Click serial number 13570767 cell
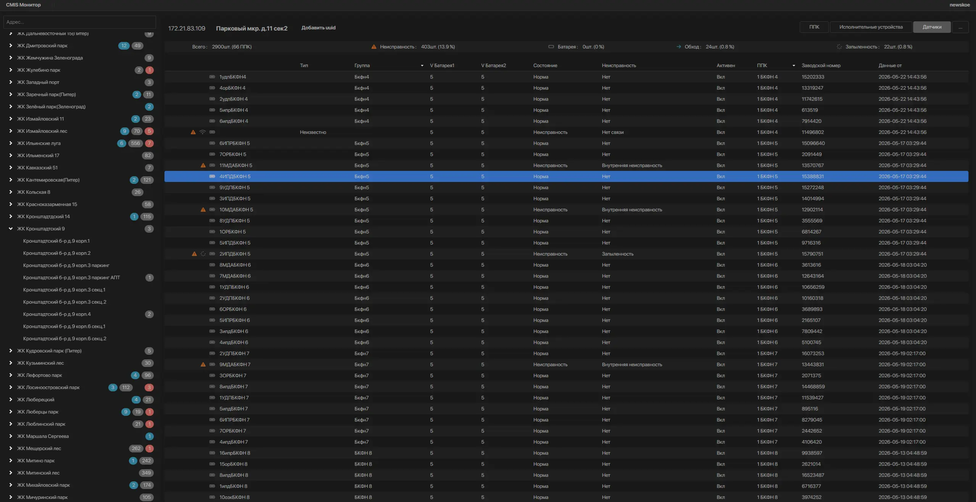This screenshot has height=502, width=976. [x=812, y=166]
